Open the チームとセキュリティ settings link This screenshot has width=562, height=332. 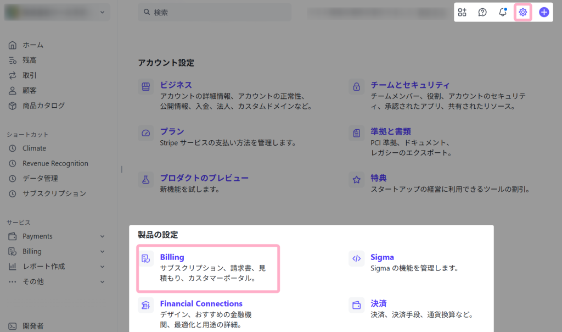tap(410, 85)
